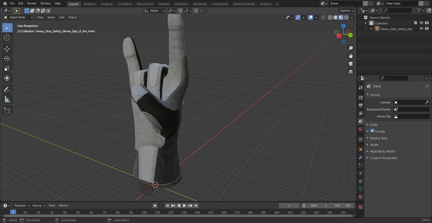Activate the Select Box tool
The height and width of the screenshot is (223, 432).
pos(7,28)
